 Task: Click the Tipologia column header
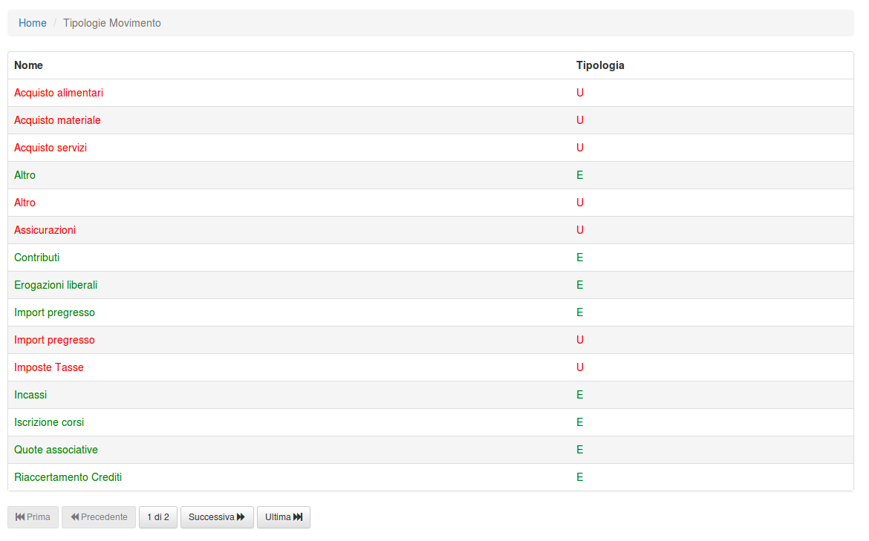(600, 65)
